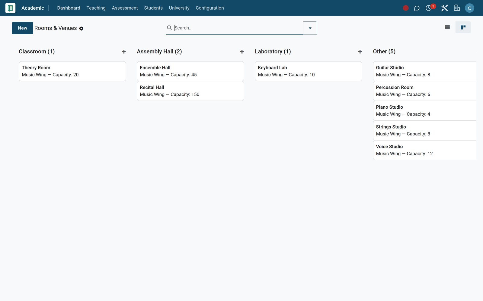Open the company switcher building icon
Image resolution: width=483 pixels, height=301 pixels.
pos(457,8)
